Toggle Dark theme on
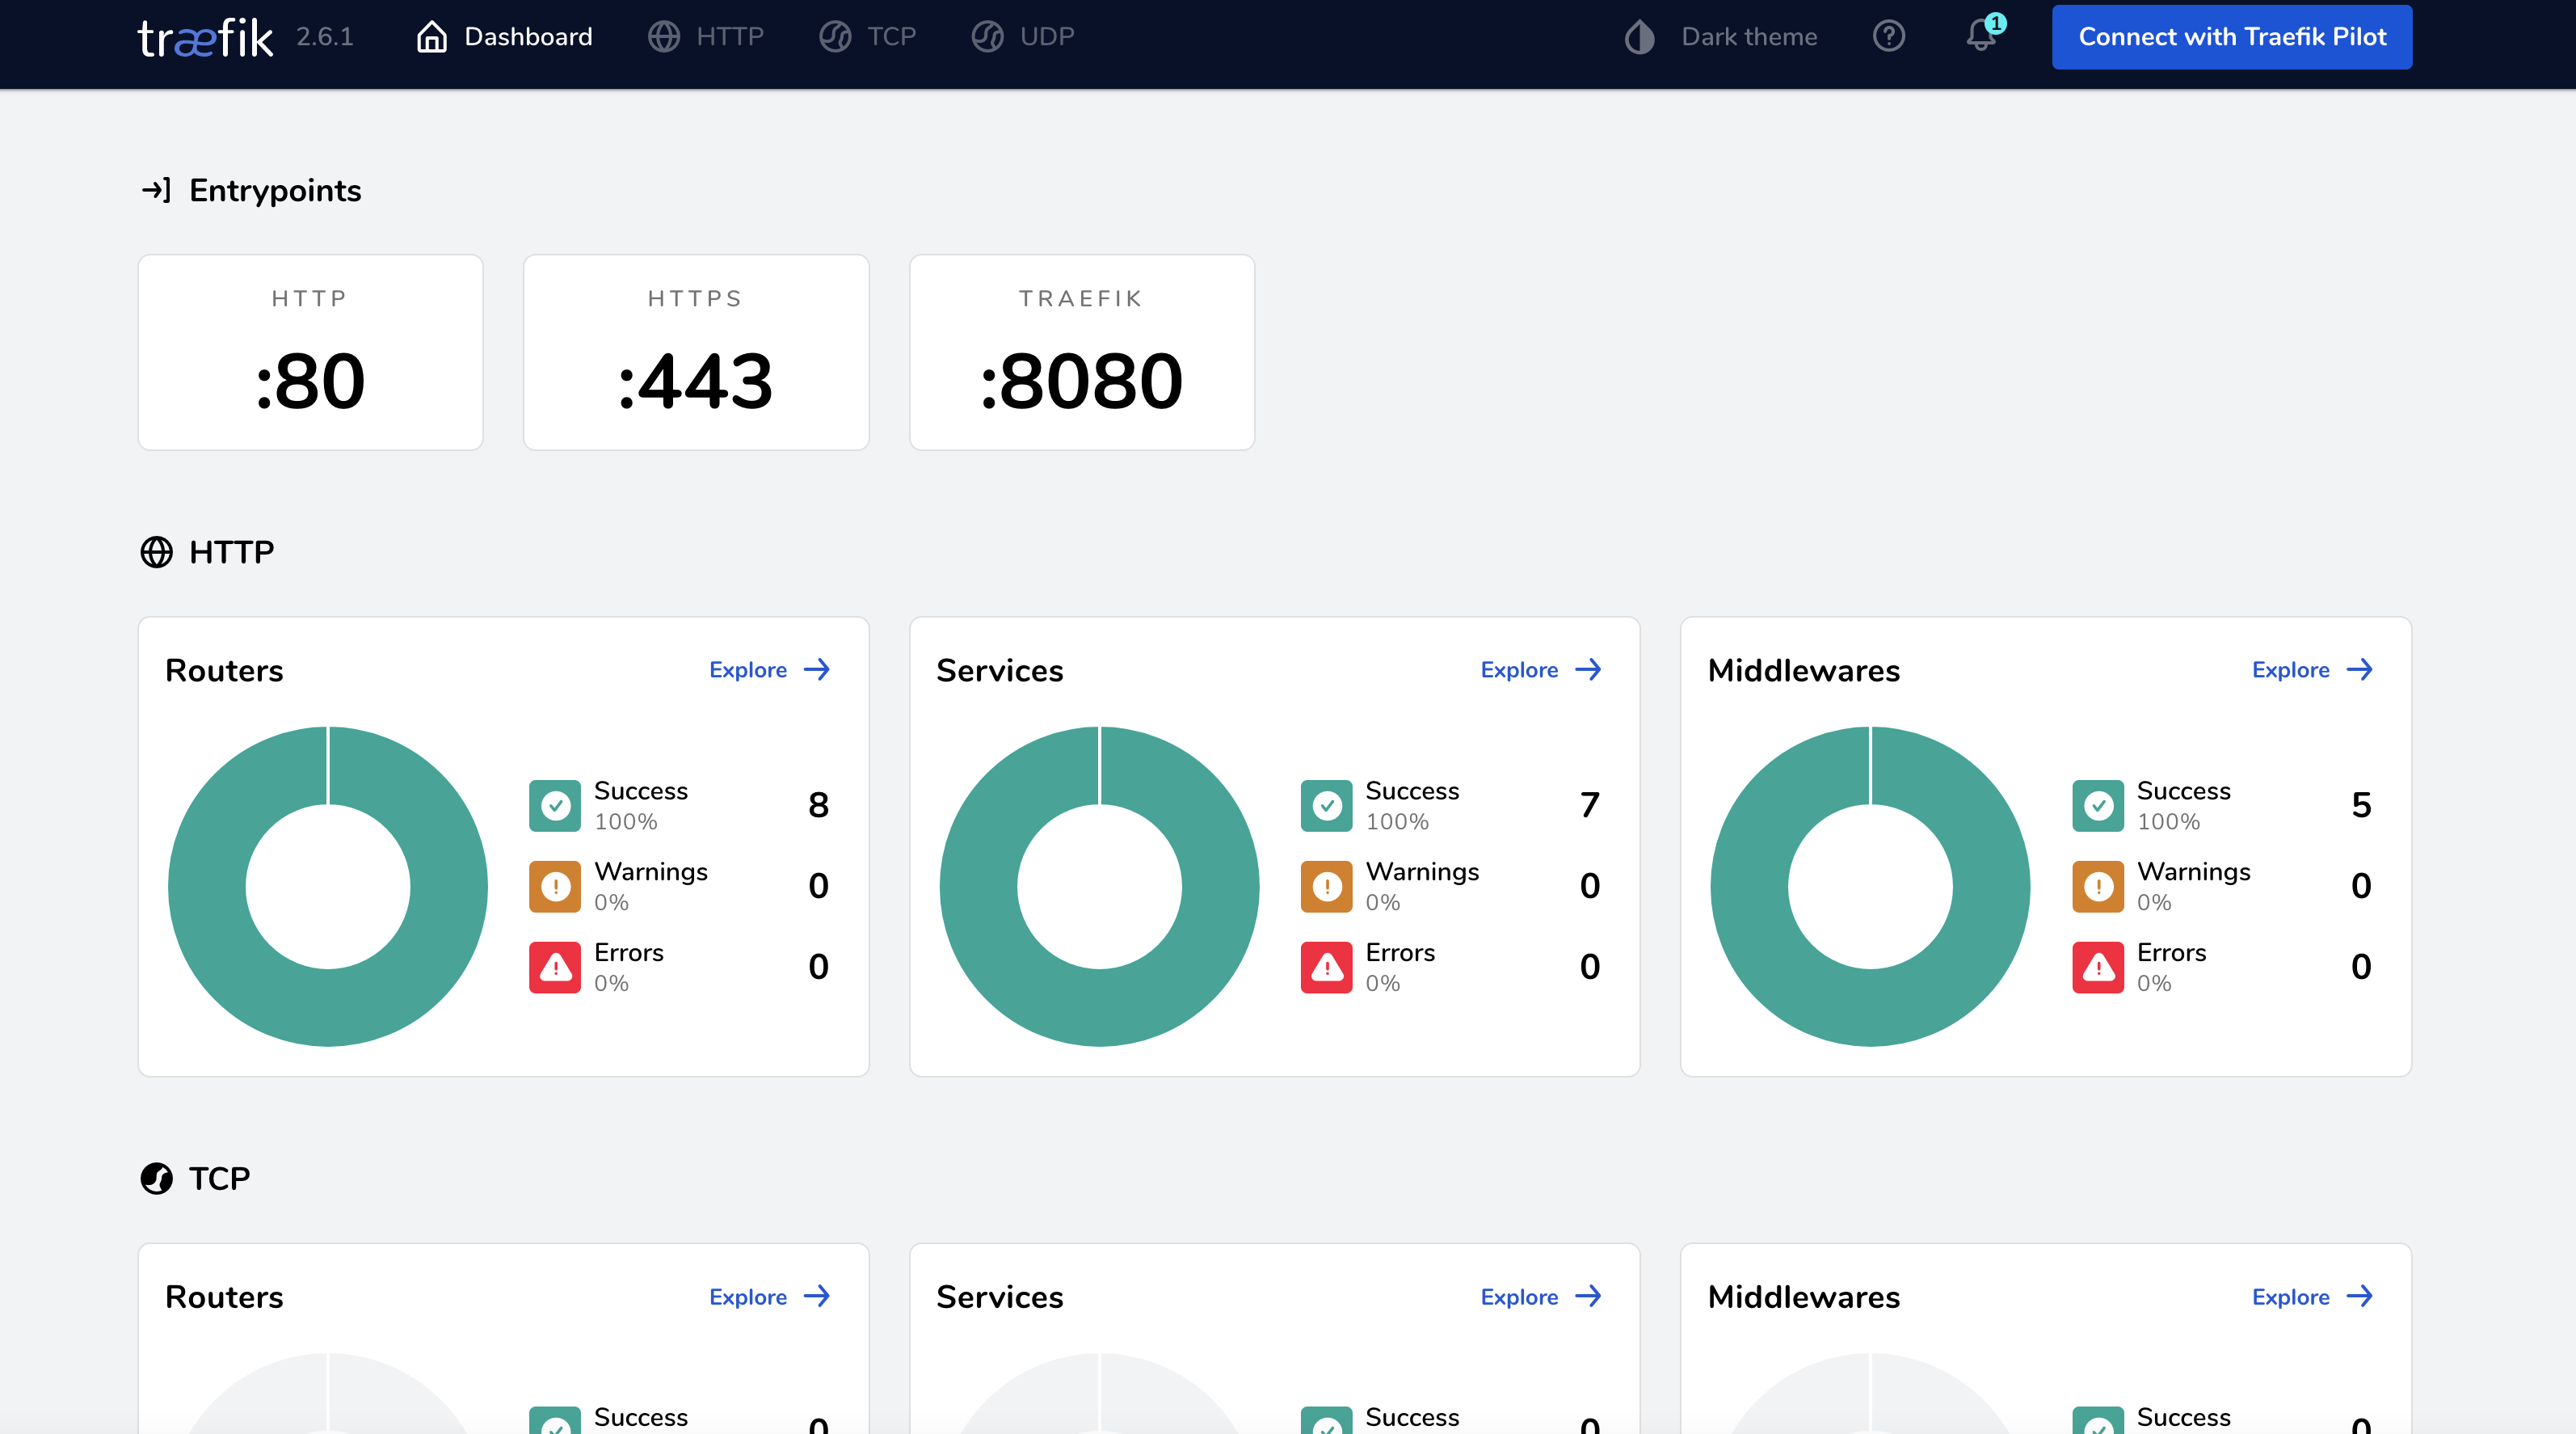The height and width of the screenshot is (1434, 2576). (x=1720, y=36)
